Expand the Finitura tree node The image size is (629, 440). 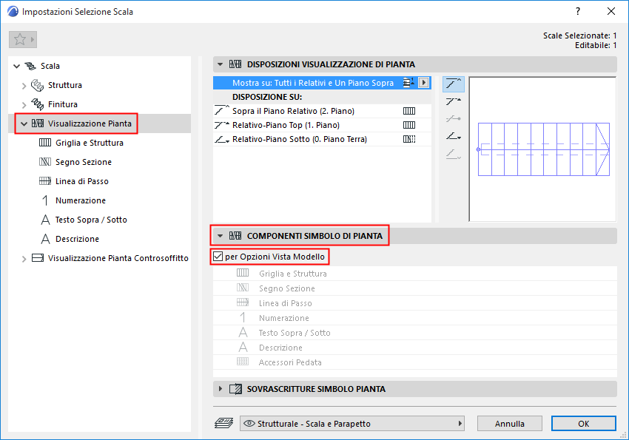[x=24, y=104]
